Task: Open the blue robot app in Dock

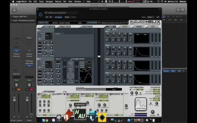Action: 92,116
